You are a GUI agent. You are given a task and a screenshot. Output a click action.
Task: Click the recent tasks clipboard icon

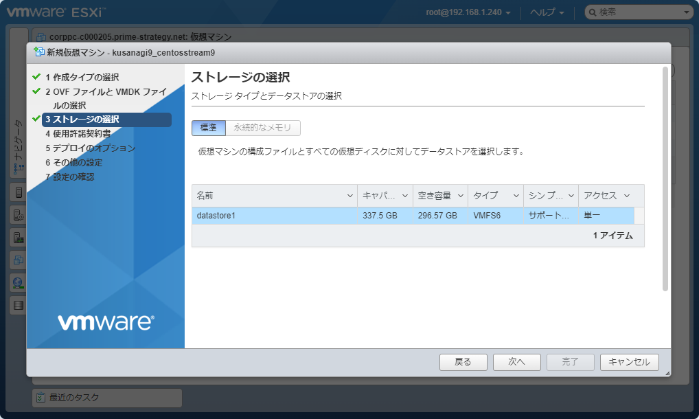[41, 397]
